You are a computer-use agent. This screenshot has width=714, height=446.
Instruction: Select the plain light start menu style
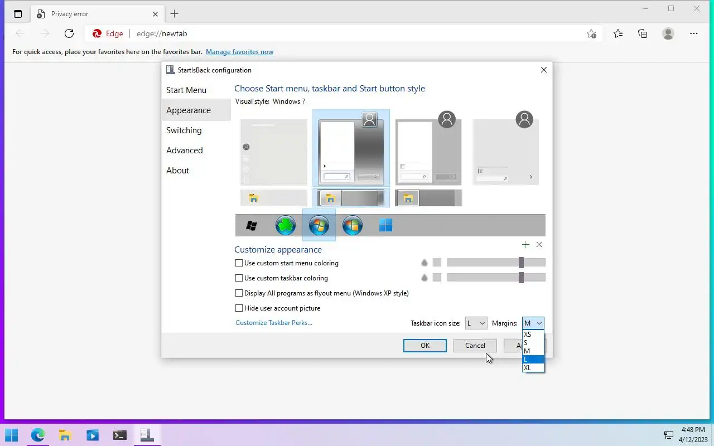click(274, 152)
